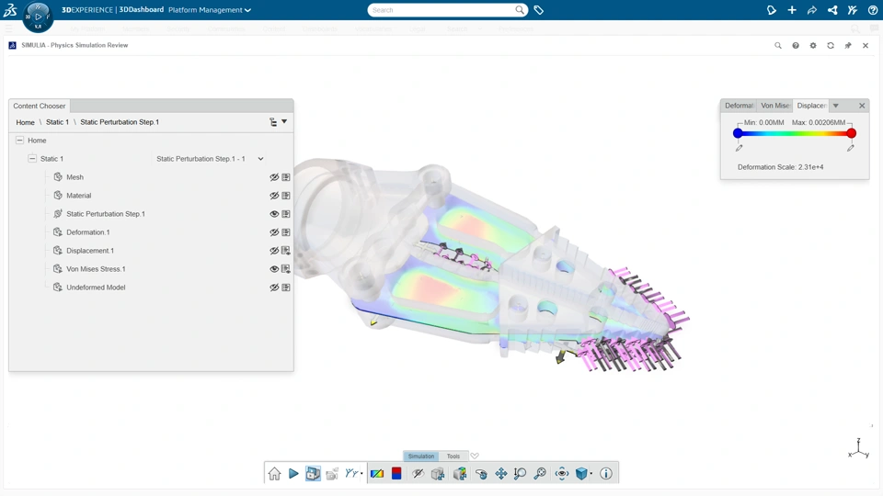Click the Zoom tool with vertical arrow
The height and width of the screenshot is (496, 883).
520,474
